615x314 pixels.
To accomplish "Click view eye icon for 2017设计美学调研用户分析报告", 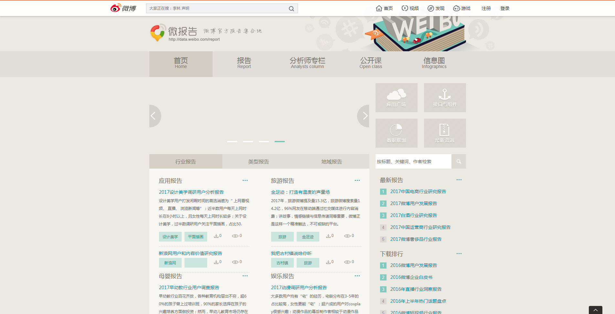I will 235,236.
